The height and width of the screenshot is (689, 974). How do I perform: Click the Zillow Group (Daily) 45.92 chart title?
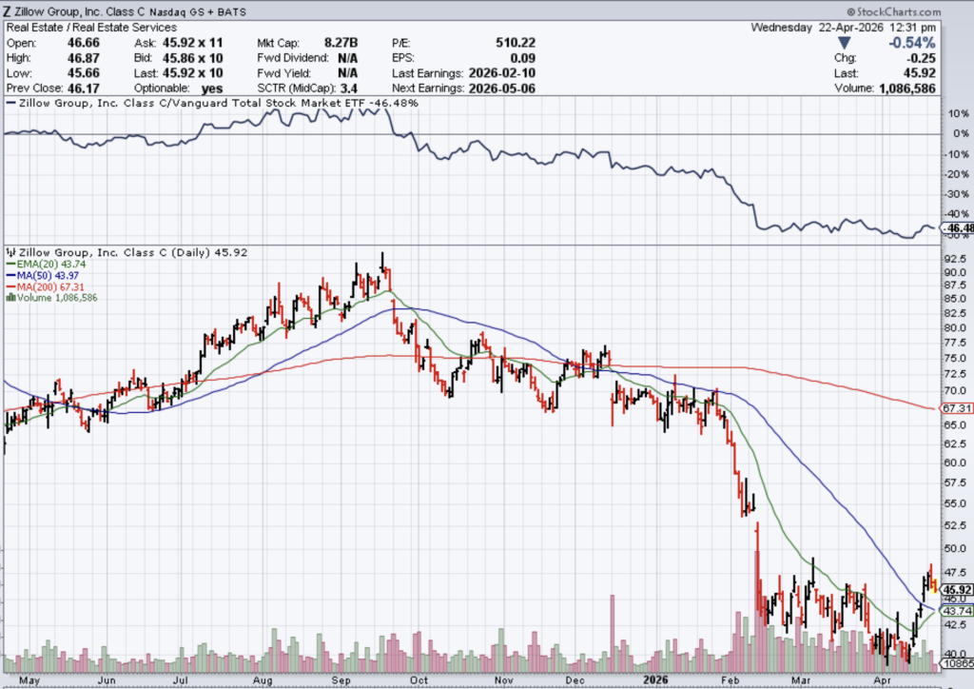tap(133, 252)
